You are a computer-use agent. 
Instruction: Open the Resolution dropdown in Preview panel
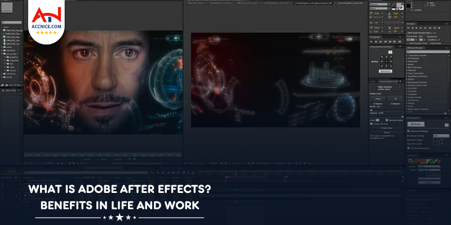[x=434, y=39]
